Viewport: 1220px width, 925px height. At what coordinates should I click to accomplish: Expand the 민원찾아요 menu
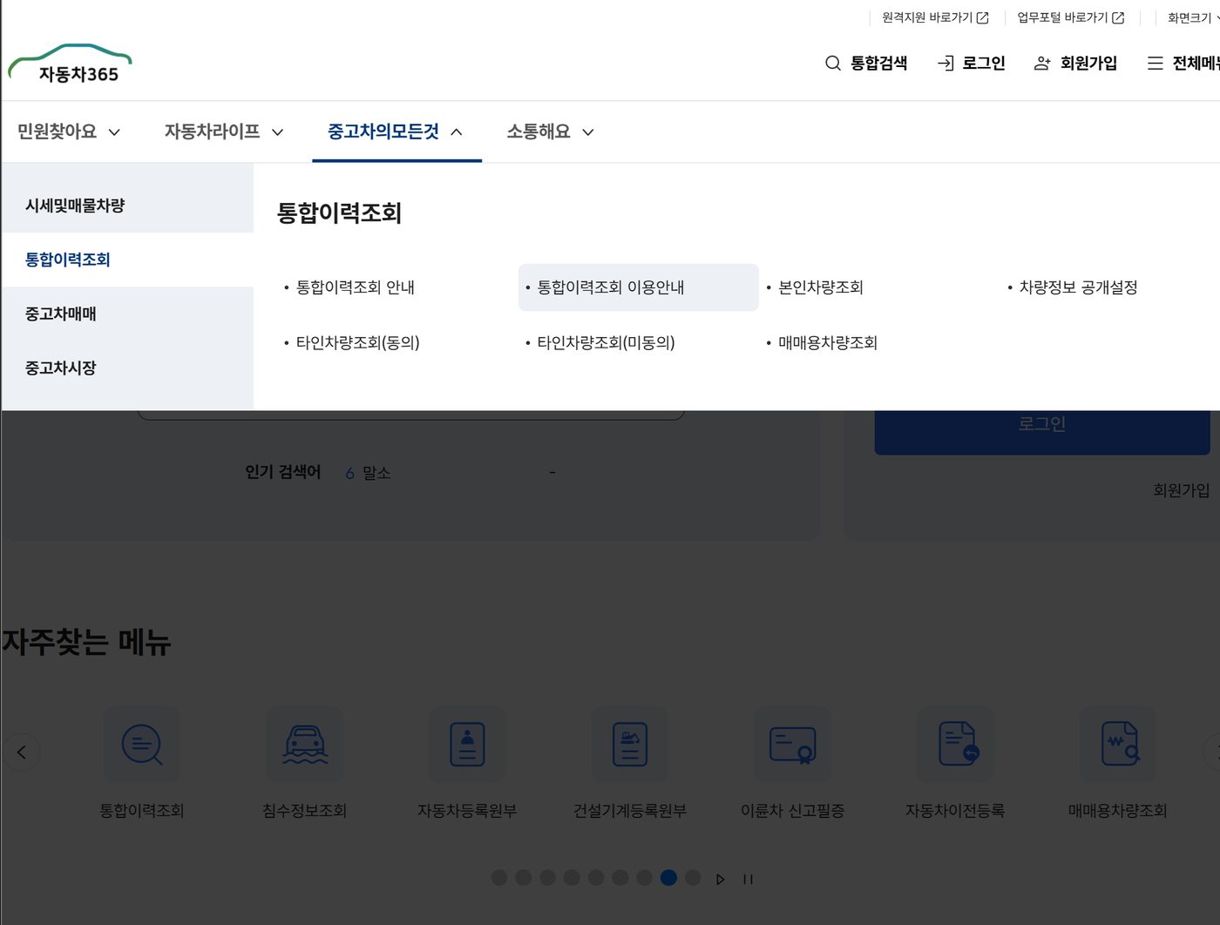click(x=69, y=132)
